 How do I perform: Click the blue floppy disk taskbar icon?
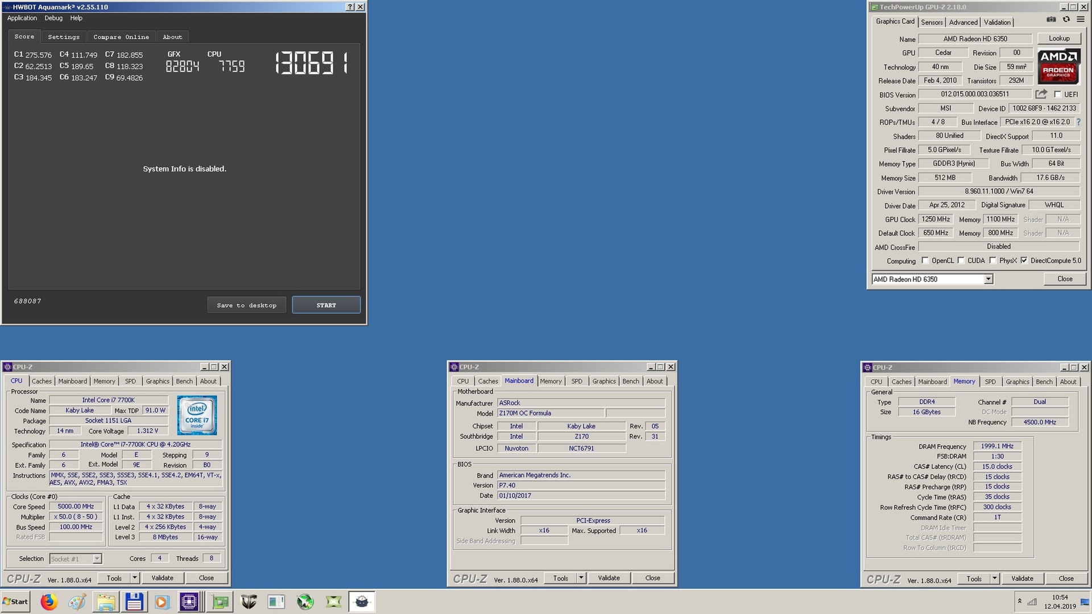pyautogui.click(x=134, y=601)
